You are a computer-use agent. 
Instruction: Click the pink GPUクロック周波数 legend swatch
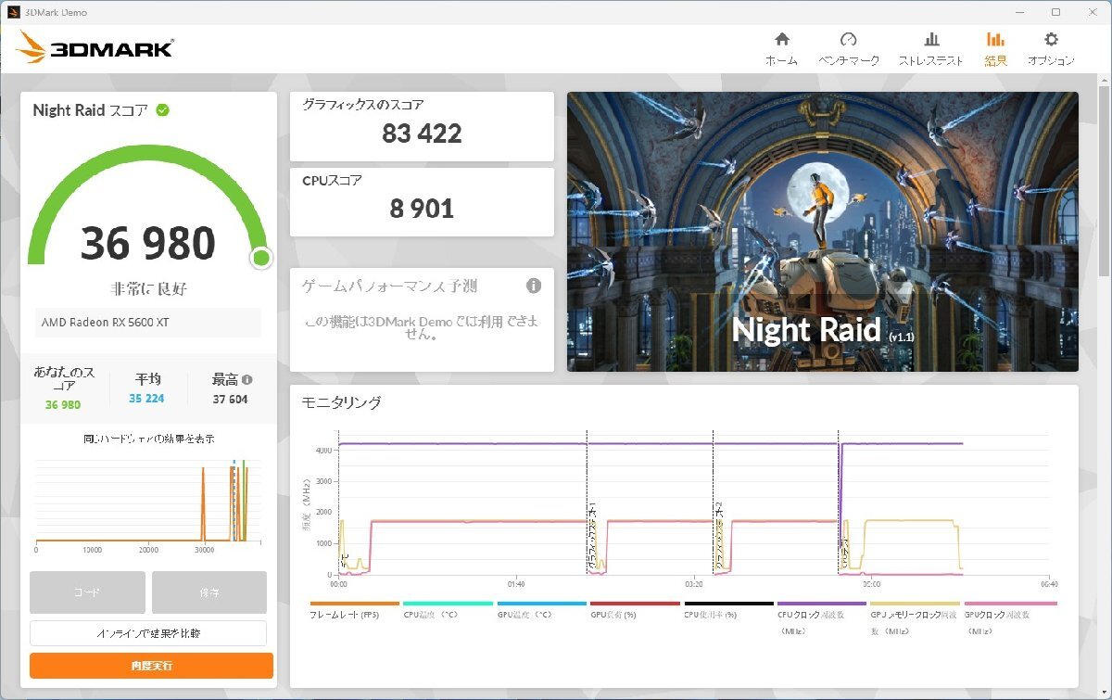coord(1010,604)
